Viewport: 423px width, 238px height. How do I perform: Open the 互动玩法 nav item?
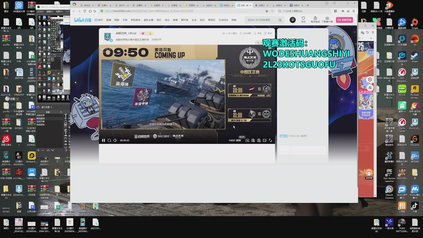(x=223, y=20)
